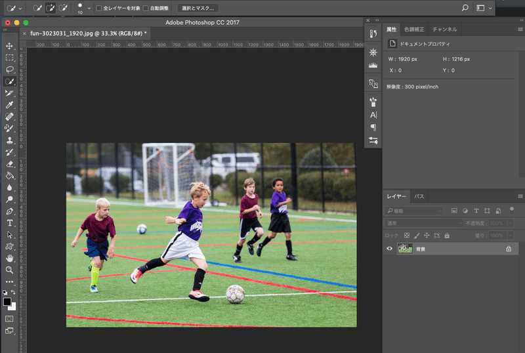Screen dimensions: 525x353
Task: Open the Properties panel menu
Action: point(520,30)
